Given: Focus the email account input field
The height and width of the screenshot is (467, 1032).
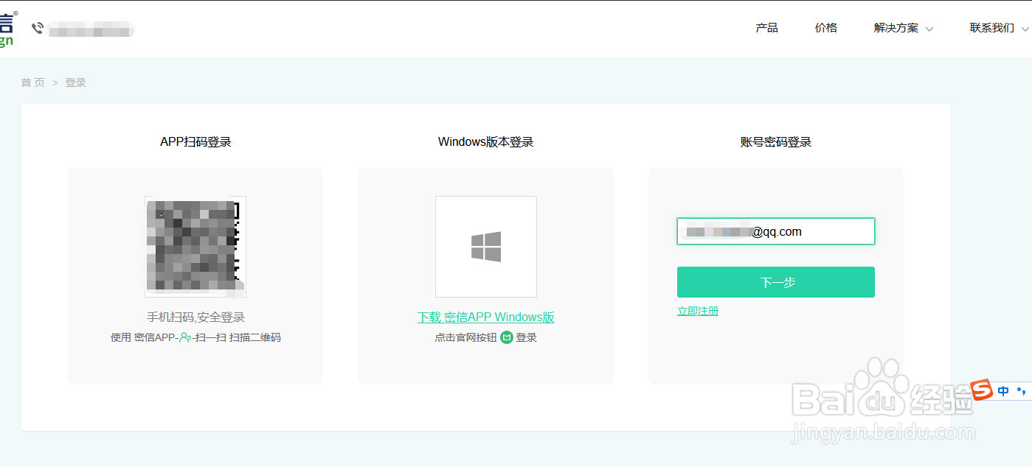Looking at the screenshot, I should 776,231.
